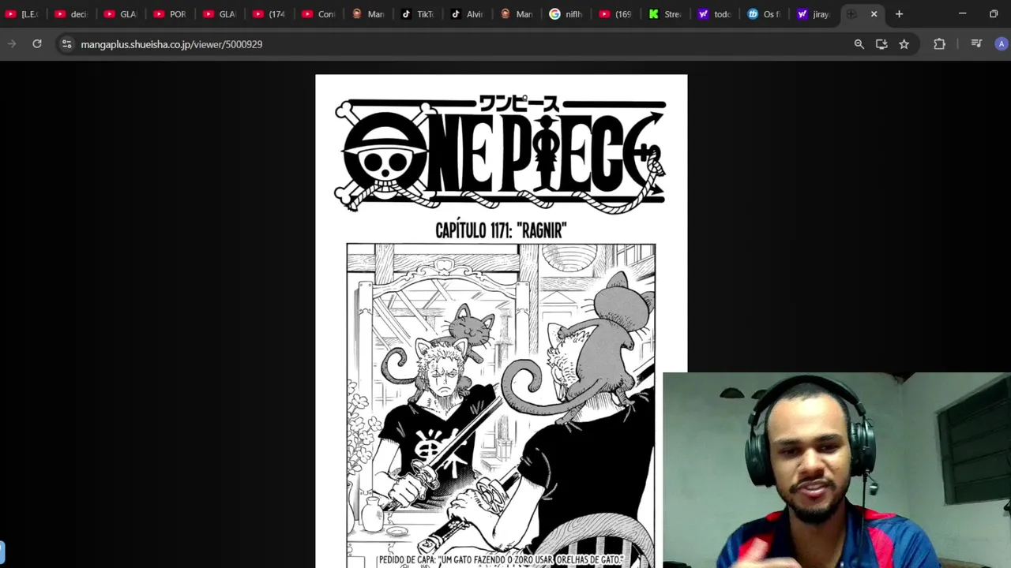Viewport: 1011px width, 568px height.
Task: Switch to the "Cont" YouTube tab
Action: tap(318, 14)
